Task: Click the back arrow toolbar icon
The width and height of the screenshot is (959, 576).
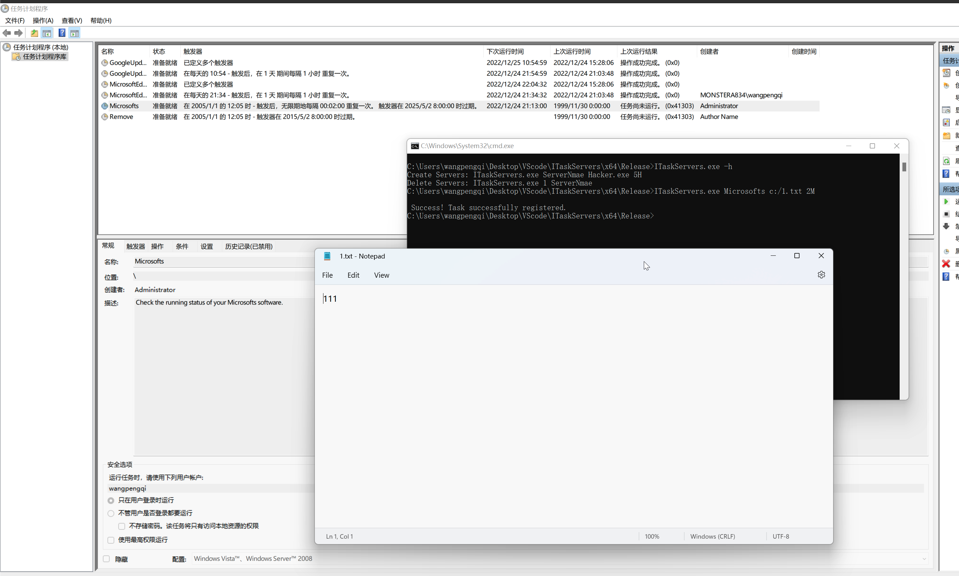Action: click(x=7, y=33)
